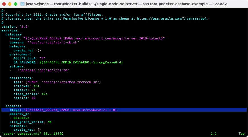Click the ACCEPT_EULA "Y" value

click(42, 58)
